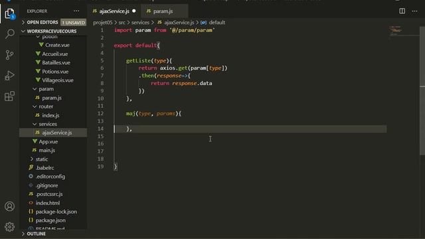The width and height of the screenshot is (425, 239).
Task: Click projet05 in the breadcrumb
Action: (102, 23)
